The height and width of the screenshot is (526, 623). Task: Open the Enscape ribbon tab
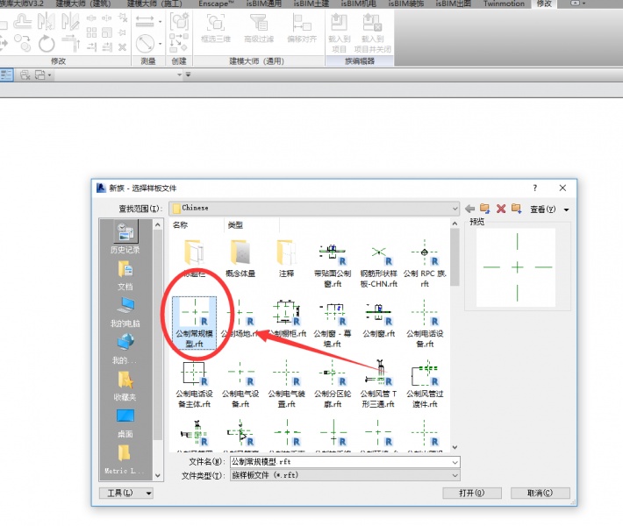(x=216, y=4)
